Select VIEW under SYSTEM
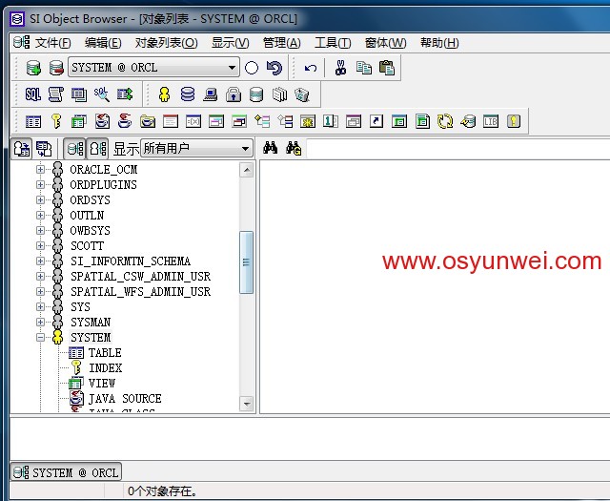 point(102,384)
